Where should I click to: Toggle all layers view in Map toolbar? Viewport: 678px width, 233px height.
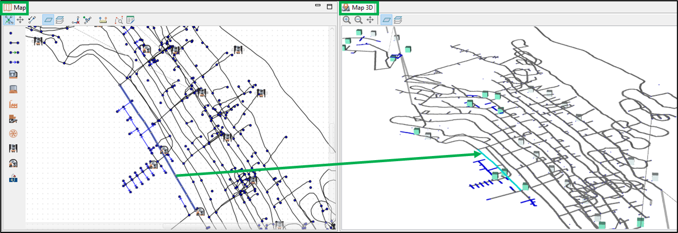coord(59,20)
